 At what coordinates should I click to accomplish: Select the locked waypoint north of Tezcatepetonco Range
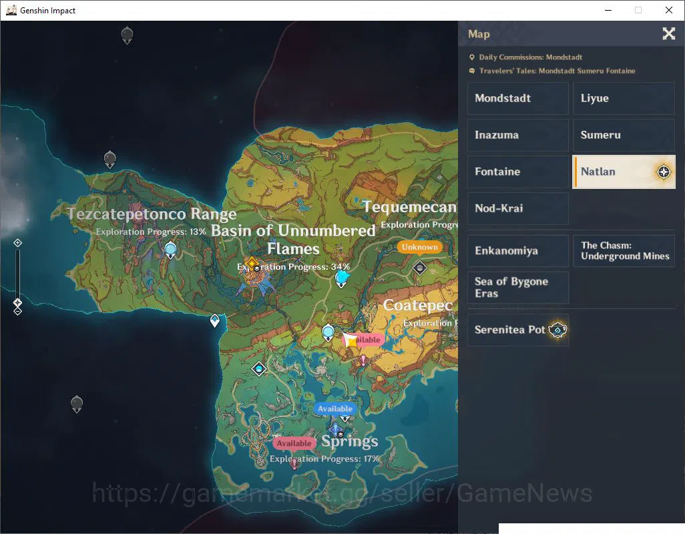pyautogui.click(x=109, y=160)
